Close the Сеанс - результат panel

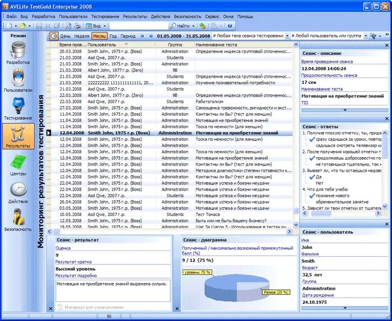[50, 309]
